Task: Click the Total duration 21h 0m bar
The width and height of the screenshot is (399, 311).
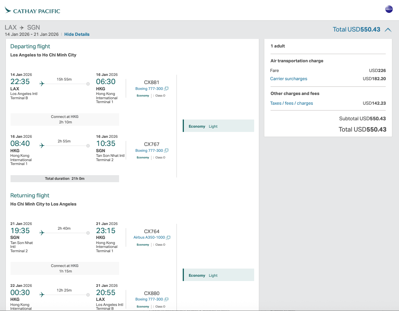Action: [64, 179]
